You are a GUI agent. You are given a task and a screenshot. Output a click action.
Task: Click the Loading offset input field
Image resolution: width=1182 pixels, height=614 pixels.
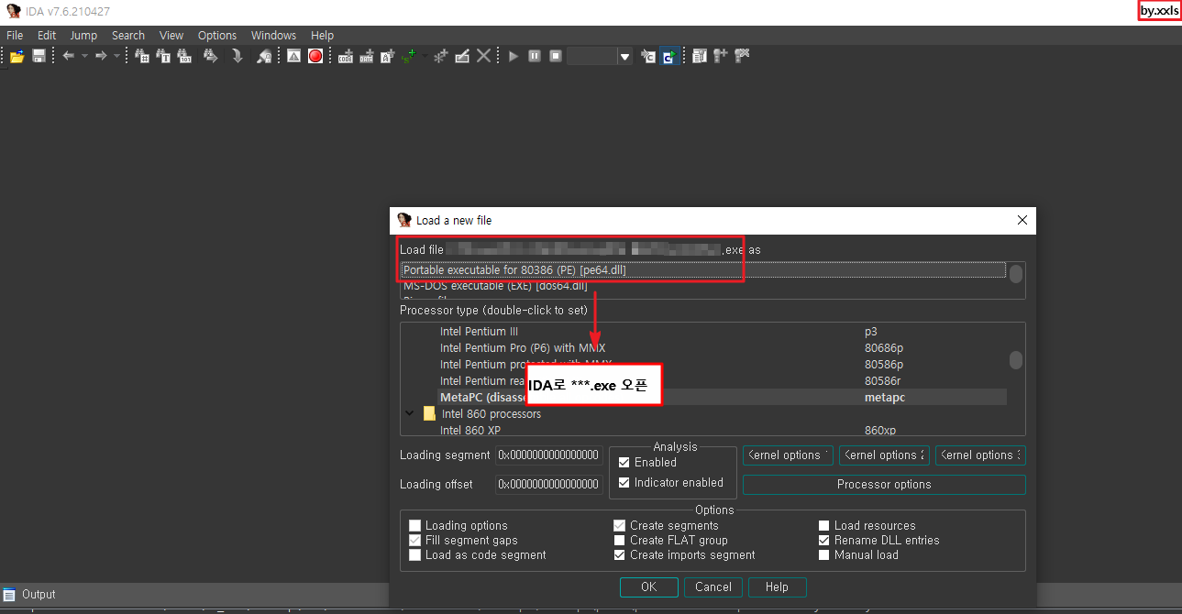549,485
